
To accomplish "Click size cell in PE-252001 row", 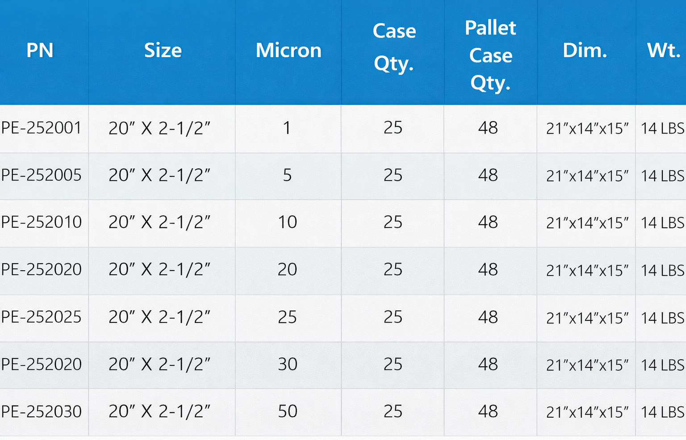I will [x=159, y=129].
